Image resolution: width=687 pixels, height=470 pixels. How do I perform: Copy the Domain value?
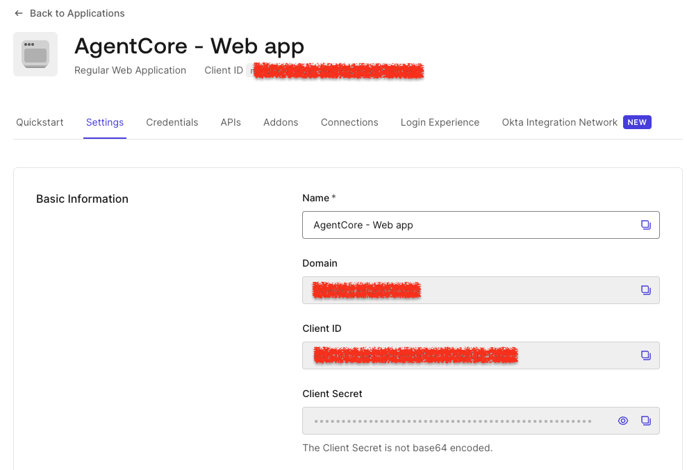click(646, 290)
